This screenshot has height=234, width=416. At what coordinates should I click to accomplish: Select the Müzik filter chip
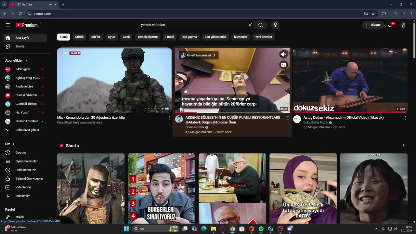tap(79, 37)
